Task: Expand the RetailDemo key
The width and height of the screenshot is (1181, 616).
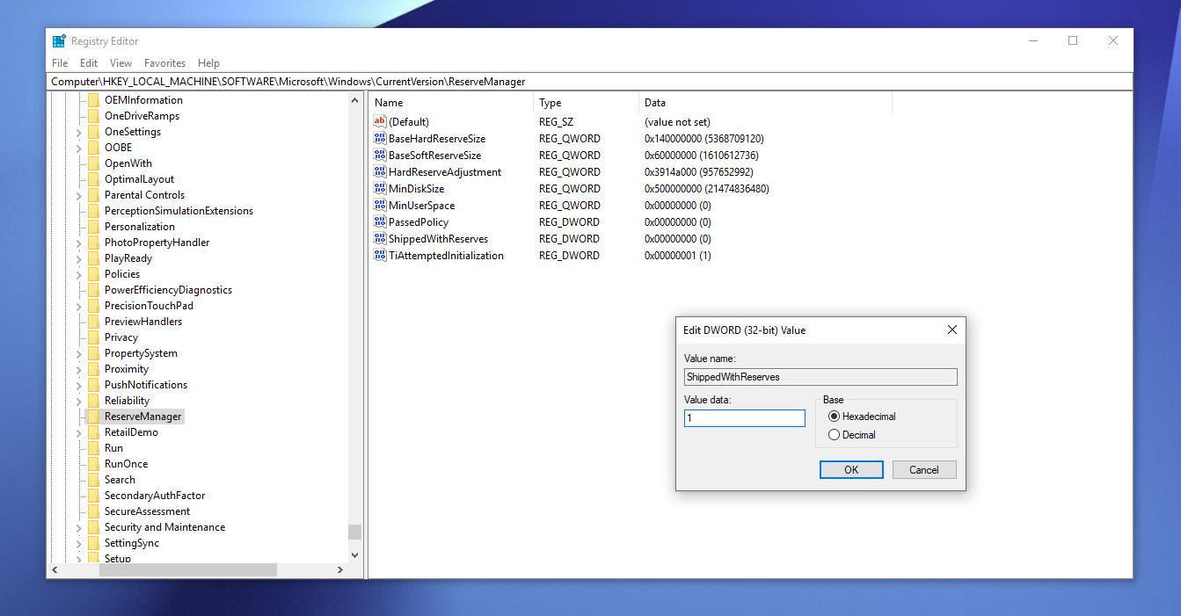Action: 78,432
